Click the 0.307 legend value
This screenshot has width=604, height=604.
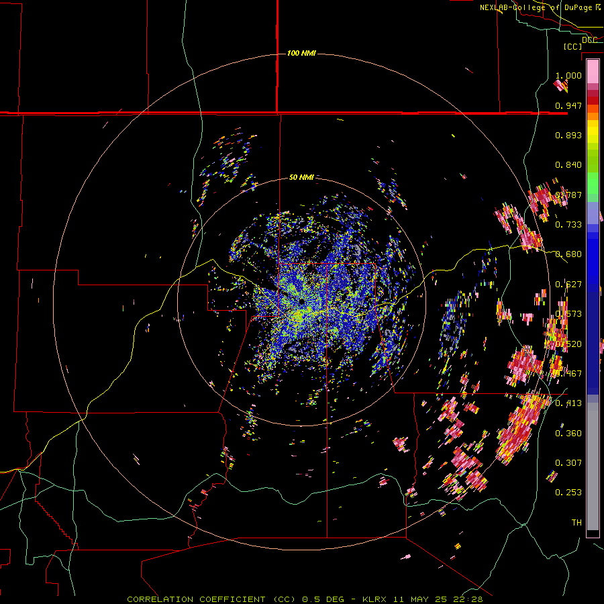pyautogui.click(x=568, y=462)
